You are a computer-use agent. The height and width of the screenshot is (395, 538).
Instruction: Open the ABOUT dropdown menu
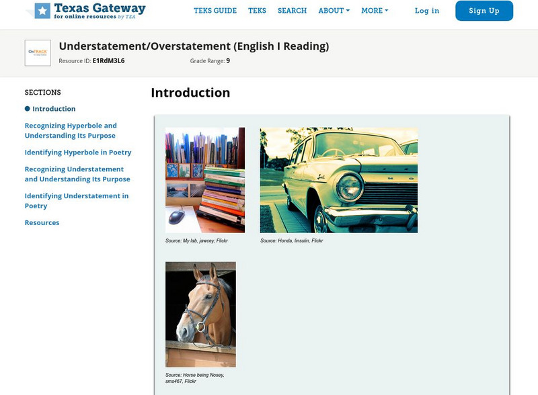pos(330,11)
